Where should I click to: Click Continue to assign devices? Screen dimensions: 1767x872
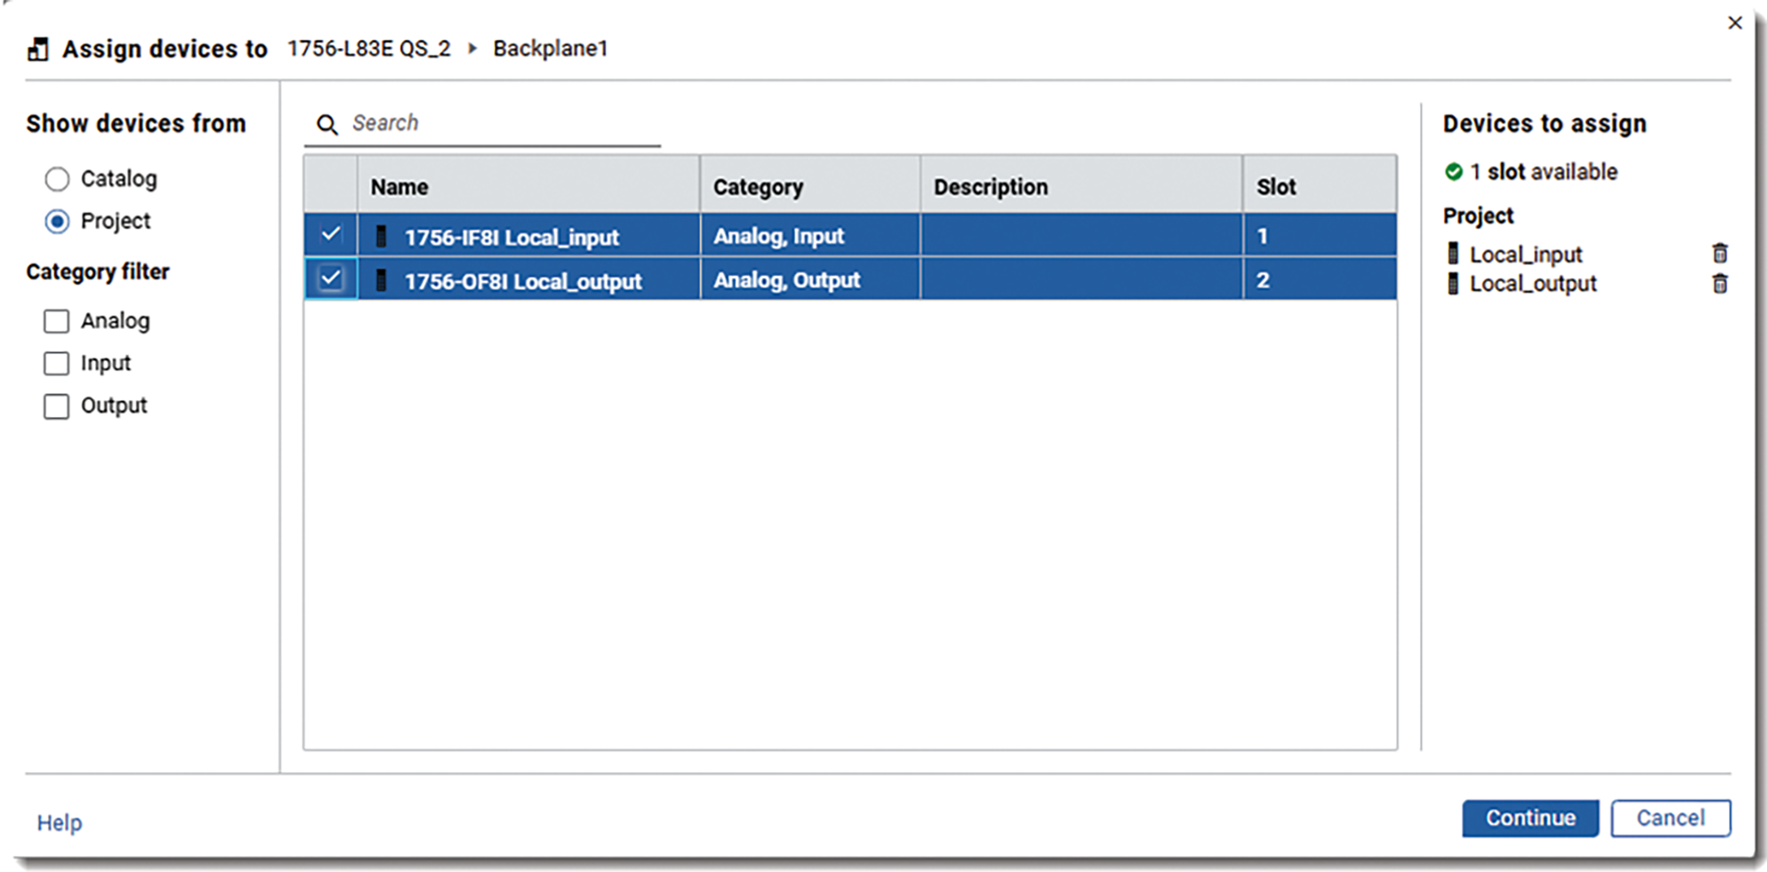1530,818
